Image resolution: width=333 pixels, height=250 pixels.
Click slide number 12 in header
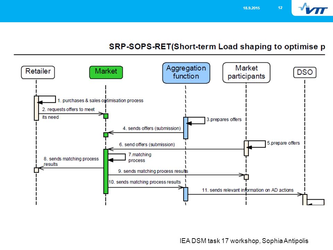coord(280,8)
